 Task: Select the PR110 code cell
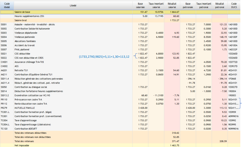[4, 99]
